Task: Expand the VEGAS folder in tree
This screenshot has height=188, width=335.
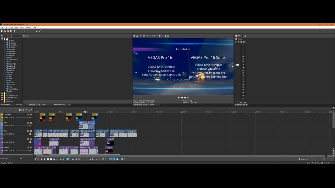Action: 2,99
